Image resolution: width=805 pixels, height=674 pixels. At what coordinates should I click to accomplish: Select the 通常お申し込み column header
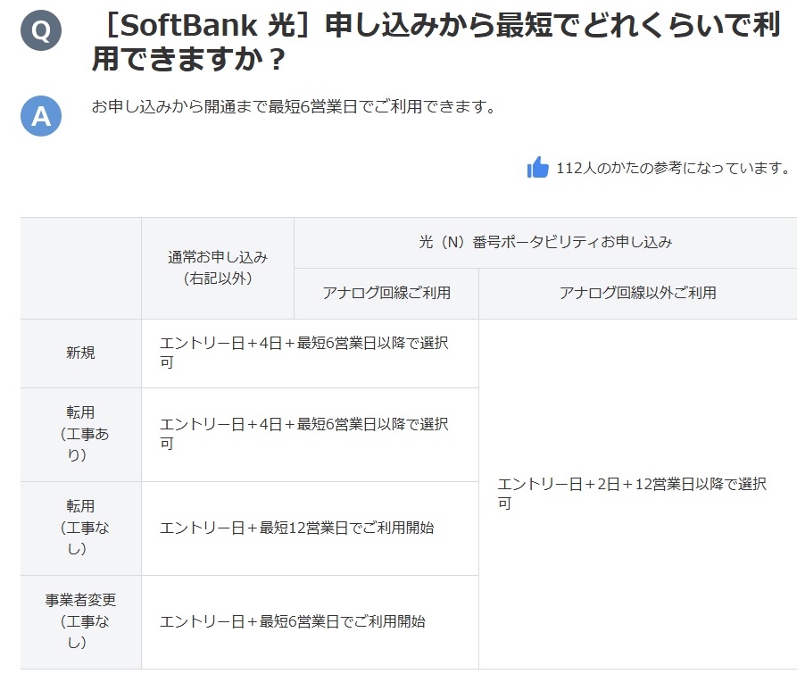tap(217, 268)
